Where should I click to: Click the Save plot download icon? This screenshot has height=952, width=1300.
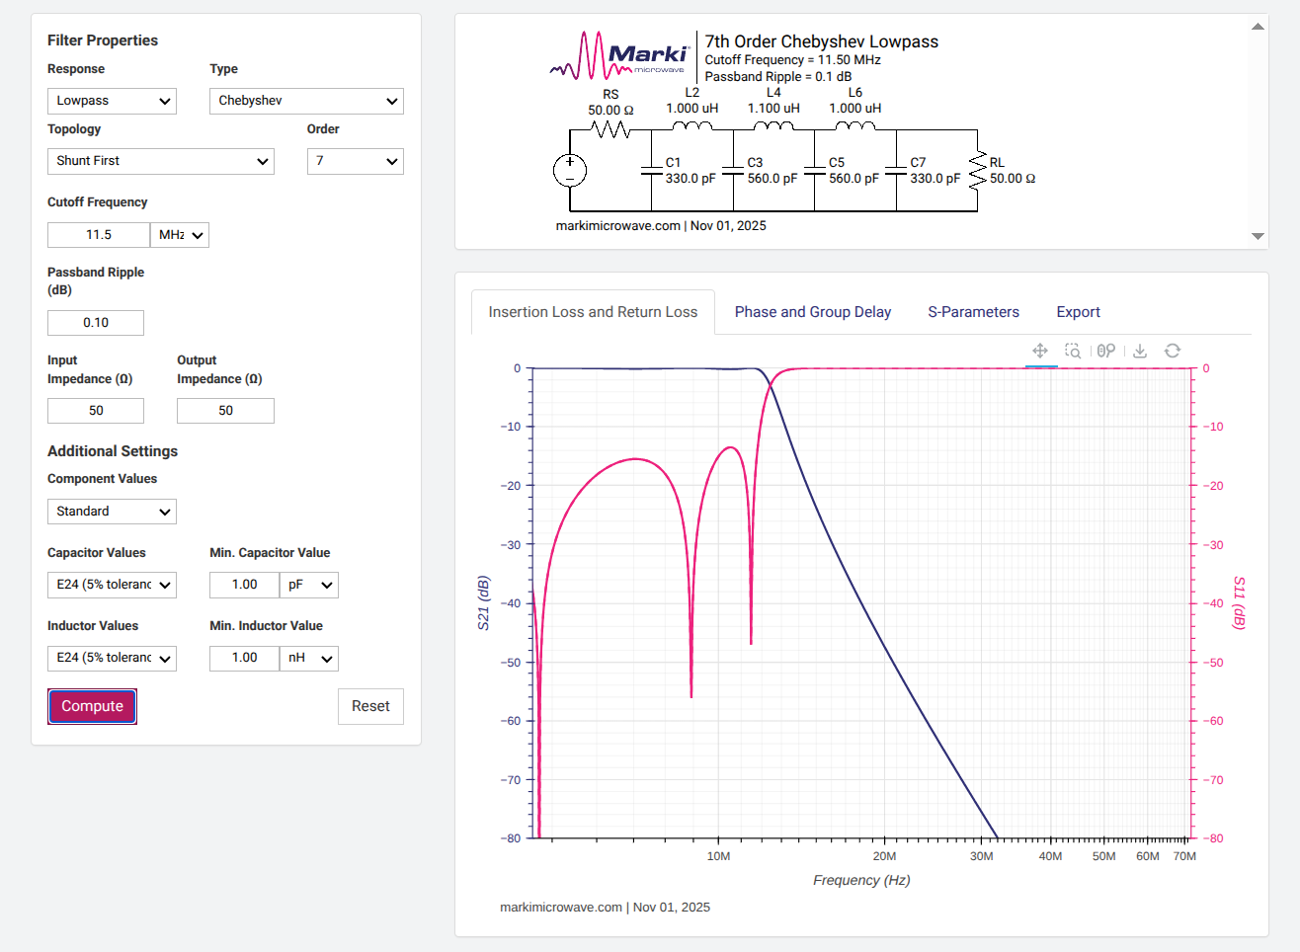tap(1140, 351)
